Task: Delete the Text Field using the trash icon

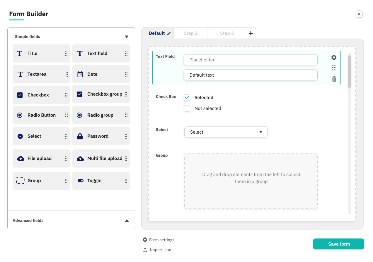Action: point(334,79)
